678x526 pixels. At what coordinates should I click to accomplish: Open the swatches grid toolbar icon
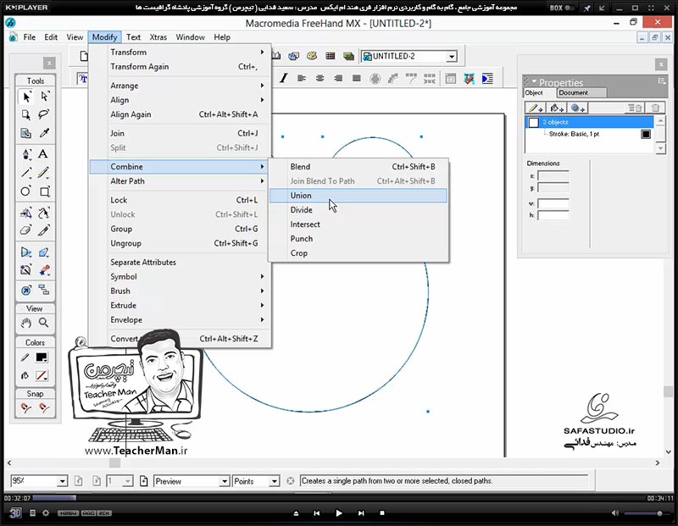pyautogui.click(x=331, y=56)
